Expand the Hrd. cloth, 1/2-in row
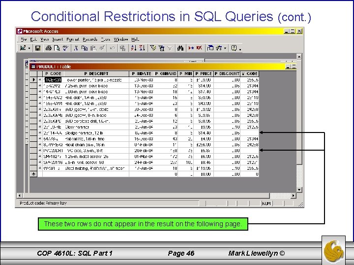The width and height of the screenshot is (354, 265). [x=40, y=104]
